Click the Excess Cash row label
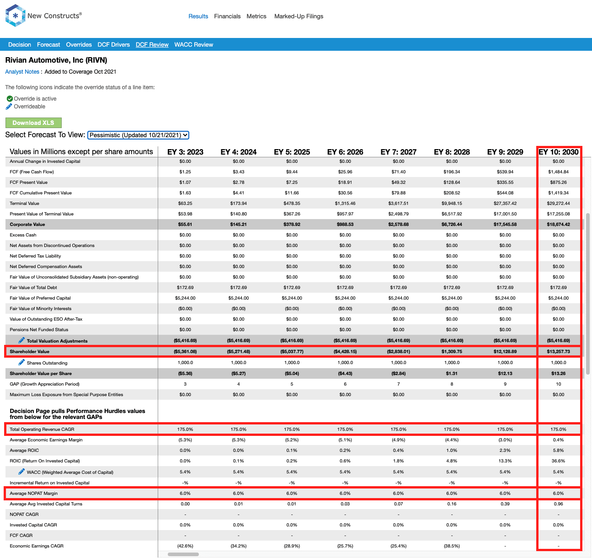Viewport: 592px width, 558px height. [23, 235]
